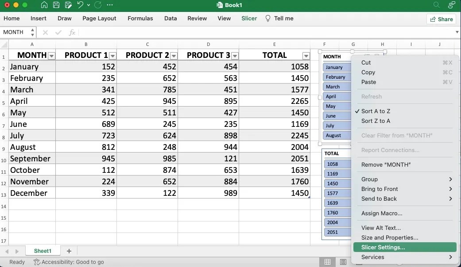Open Page Layout view from the status bar
461x267 pixels.
343,262
